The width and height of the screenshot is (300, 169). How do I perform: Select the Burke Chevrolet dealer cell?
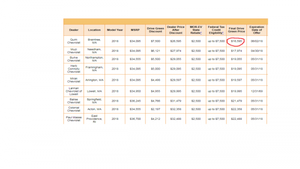(x=74, y=59)
